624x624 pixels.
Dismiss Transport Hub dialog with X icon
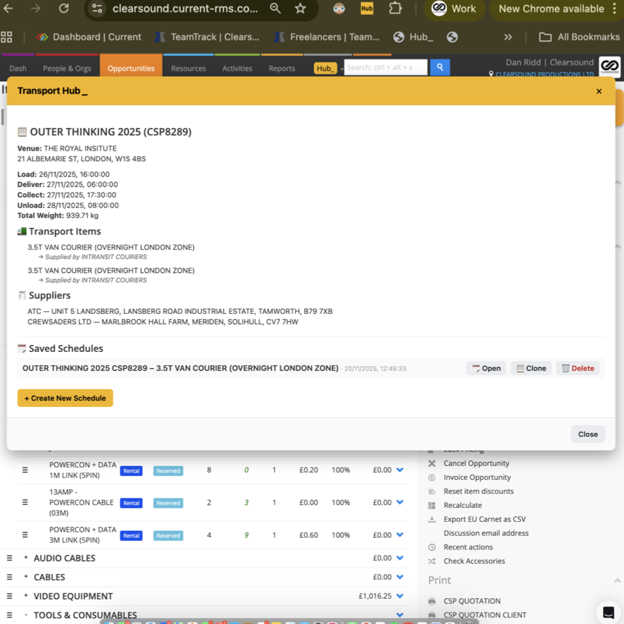pyautogui.click(x=599, y=92)
